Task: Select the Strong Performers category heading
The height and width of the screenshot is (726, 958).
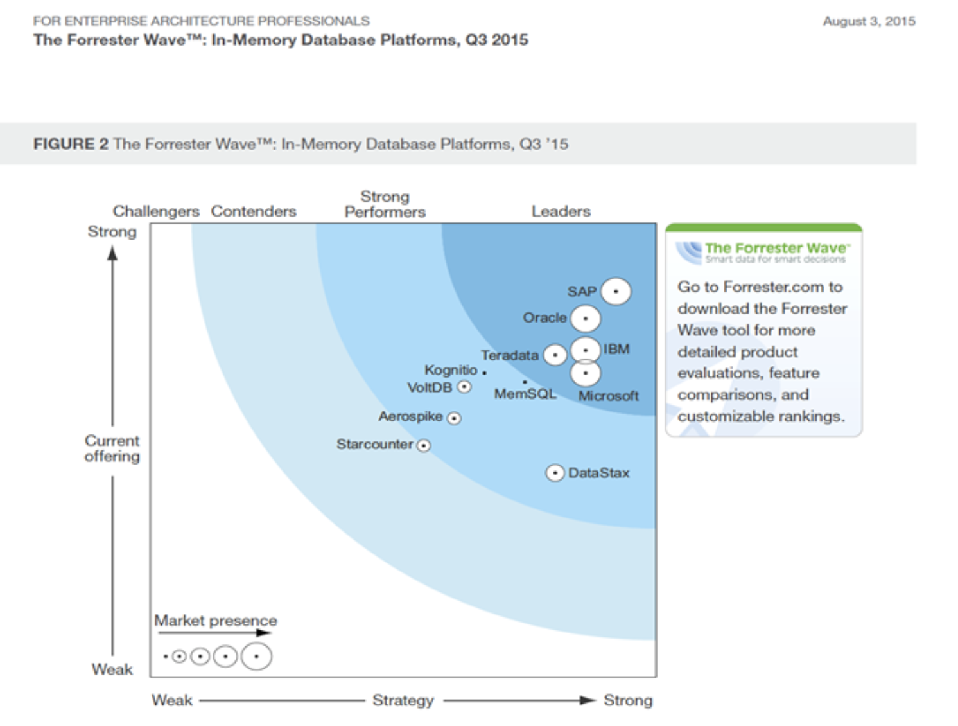Action: click(x=385, y=204)
